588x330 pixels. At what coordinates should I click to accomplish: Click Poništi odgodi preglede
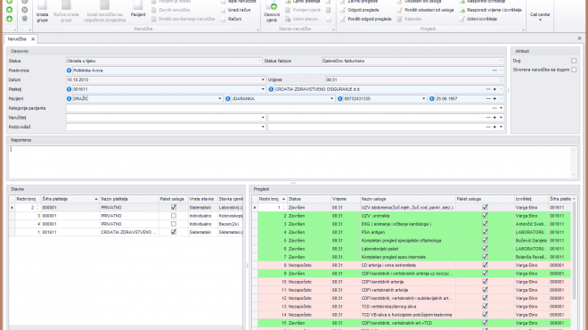coord(365,19)
